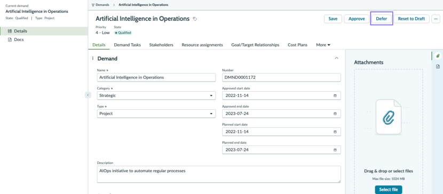Image resolution: width=443 pixels, height=194 pixels.
Task: Open the Stakeholders tab
Action: point(161,45)
